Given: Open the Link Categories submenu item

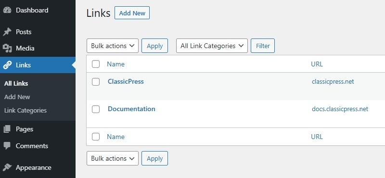Looking at the screenshot, I should tap(26, 111).
